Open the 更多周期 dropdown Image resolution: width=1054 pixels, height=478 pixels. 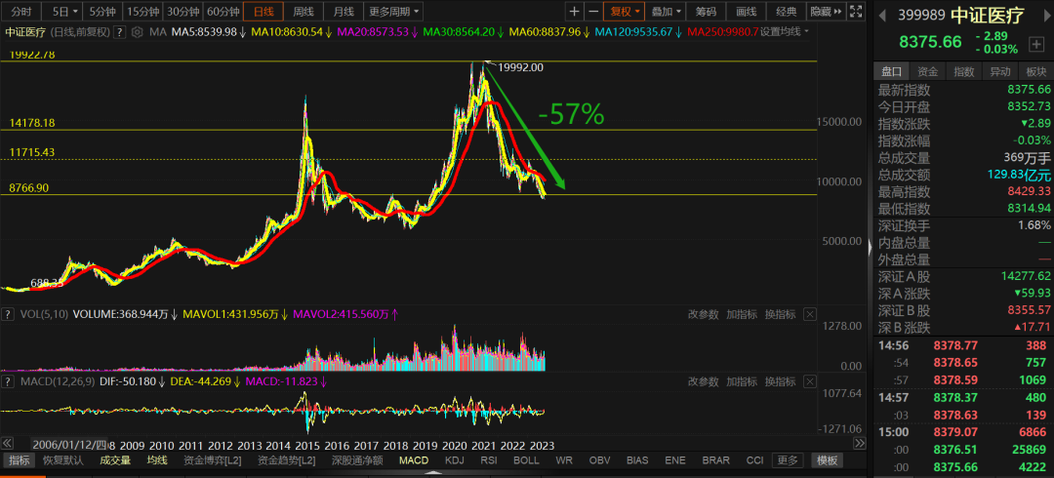point(394,12)
